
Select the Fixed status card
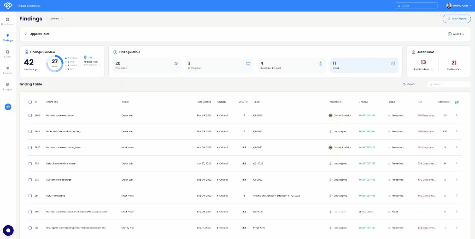click(x=364, y=65)
